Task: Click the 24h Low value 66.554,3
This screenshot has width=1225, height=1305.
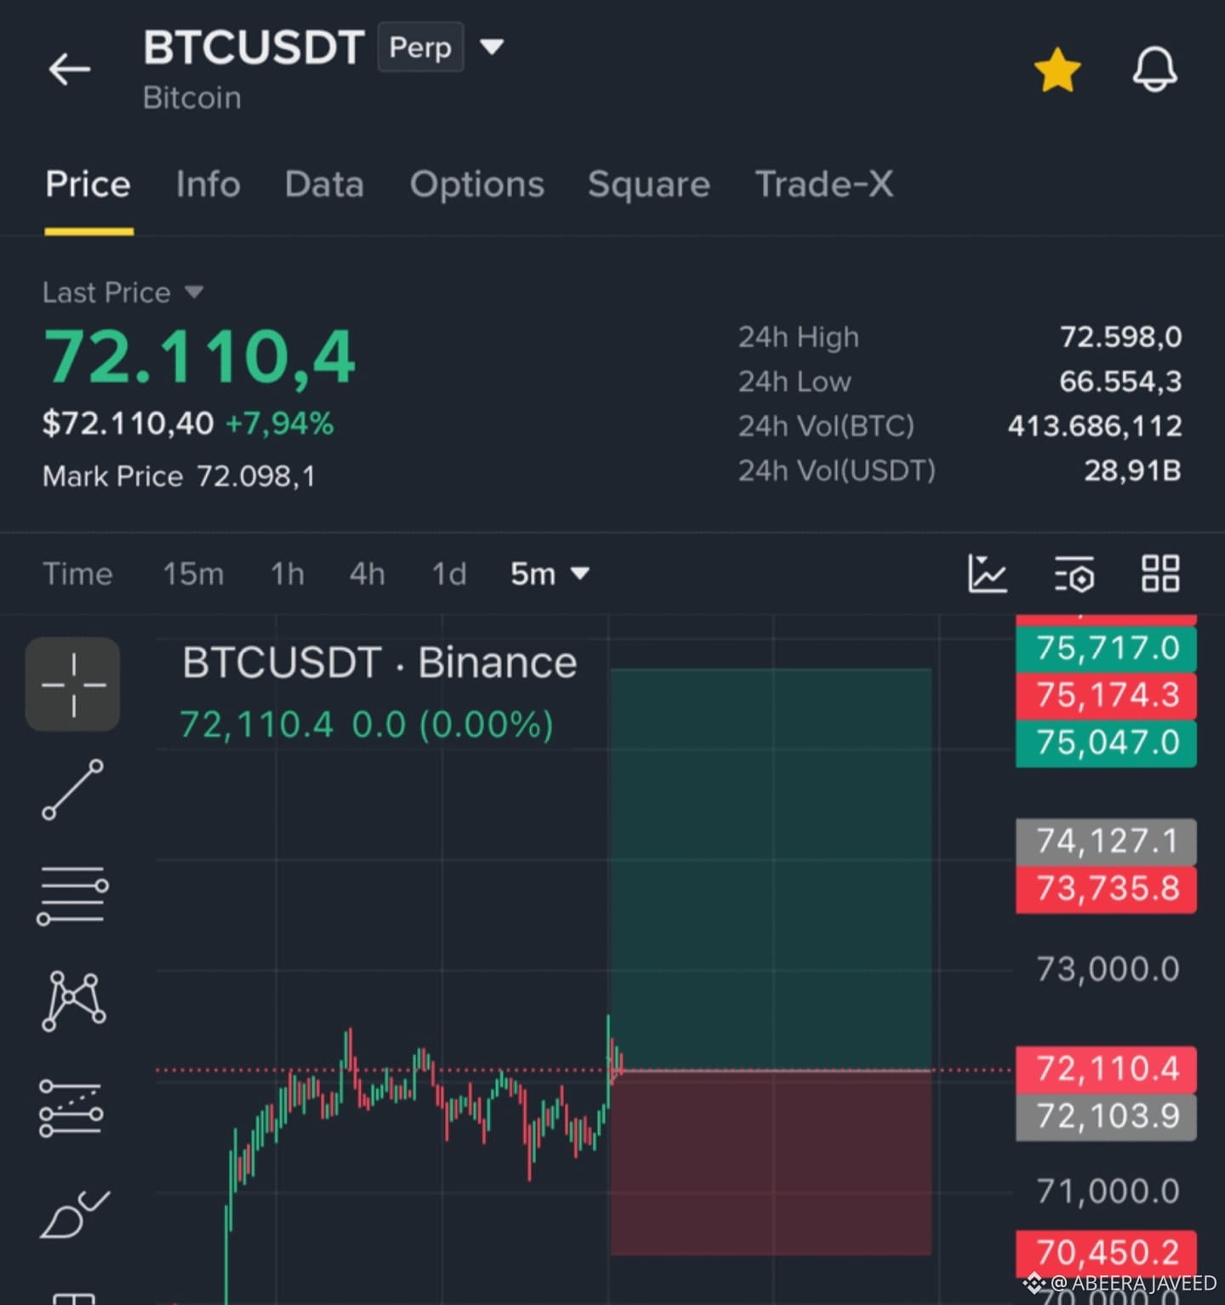Action: tap(1120, 381)
